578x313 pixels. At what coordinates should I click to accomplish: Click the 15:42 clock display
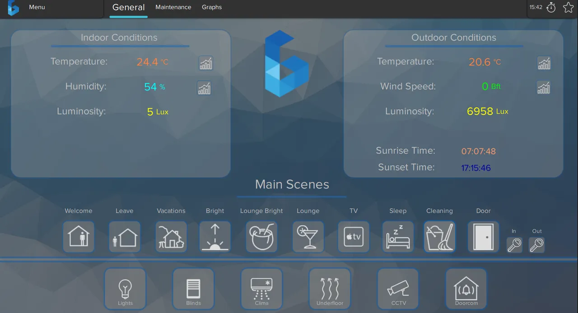(536, 7)
